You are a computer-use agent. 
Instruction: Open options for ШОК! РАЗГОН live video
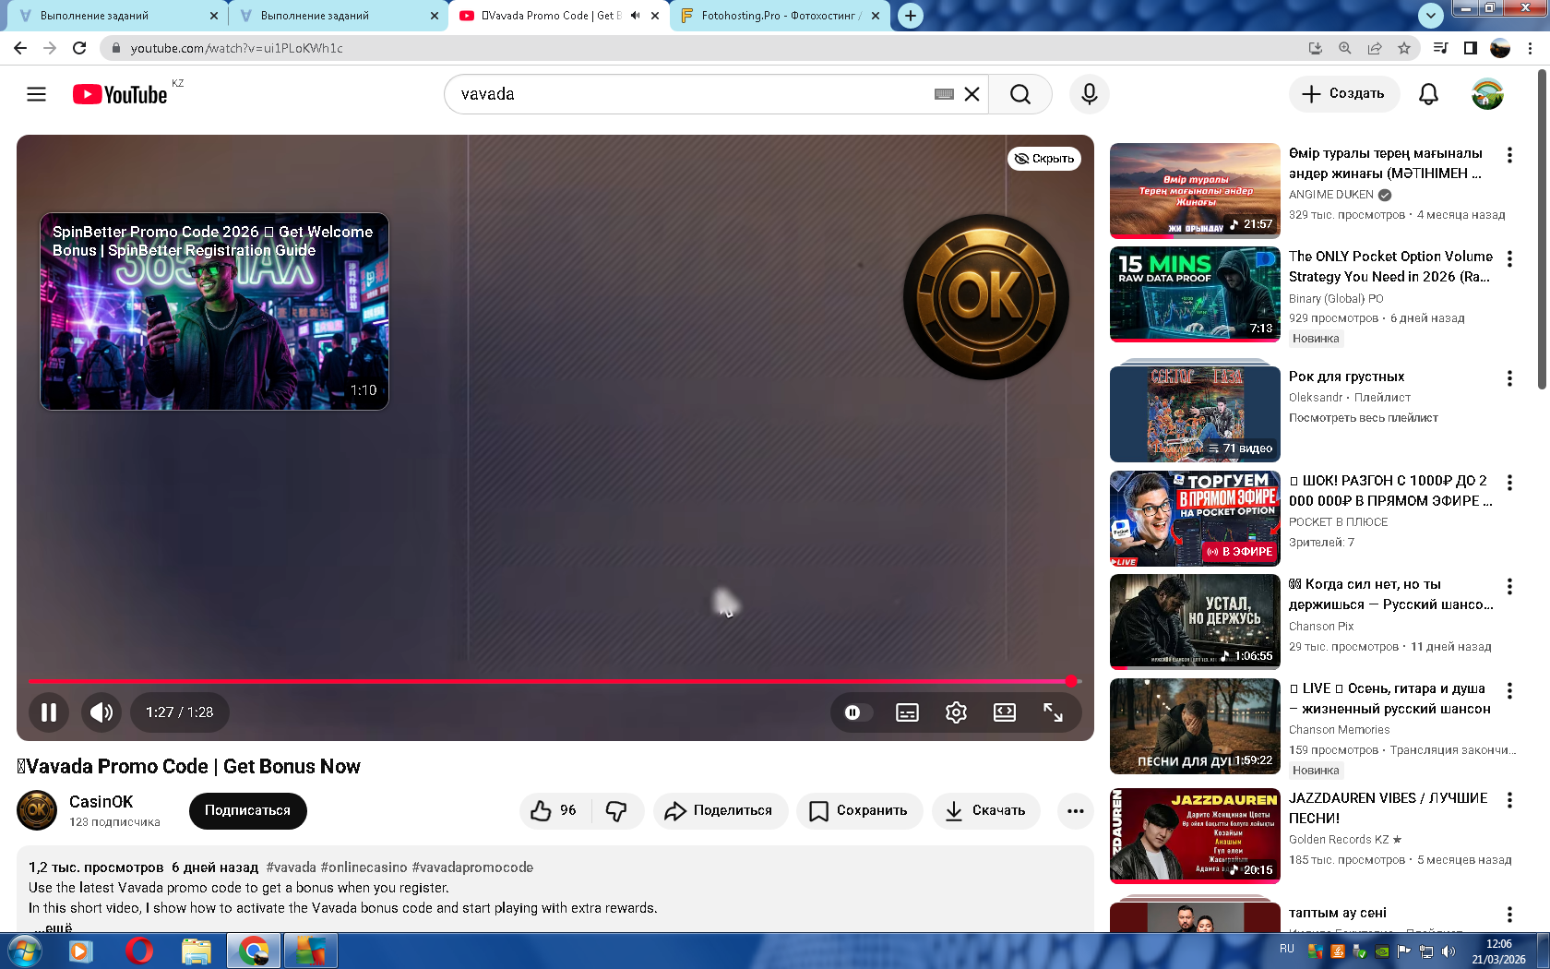[1509, 483]
